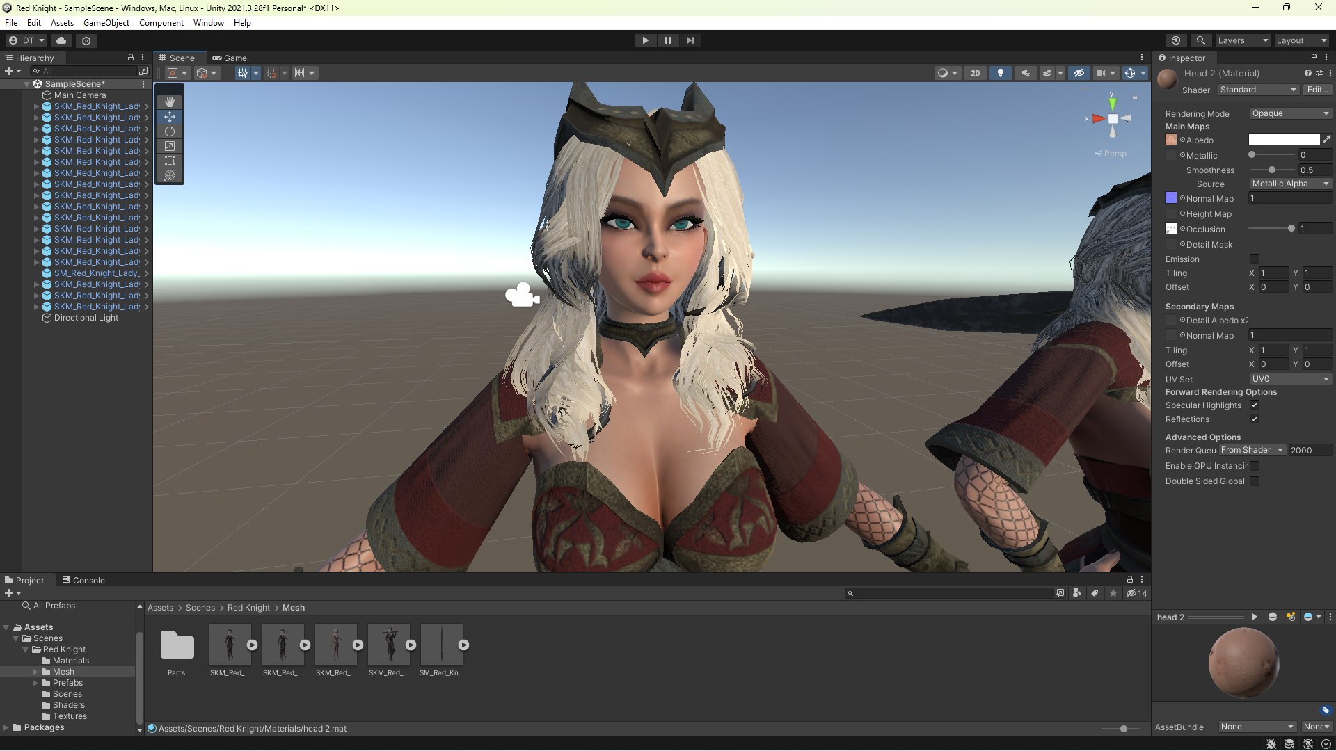Image resolution: width=1336 pixels, height=751 pixels.
Task: Open UV Set UV0 dropdown
Action: 1291,379
